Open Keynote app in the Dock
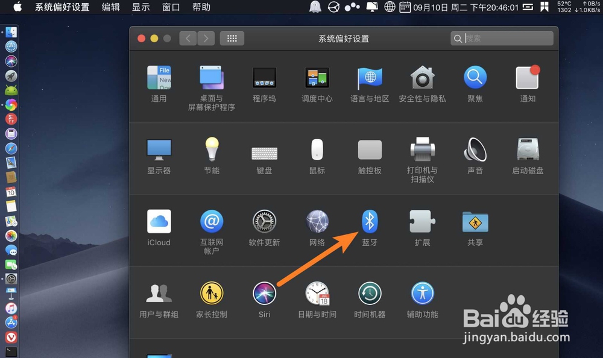This screenshot has width=603, height=358. click(x=11, y=294)
